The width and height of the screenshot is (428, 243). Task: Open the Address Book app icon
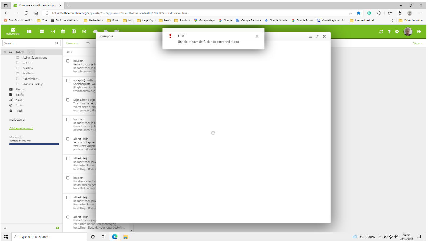point(73,31)
